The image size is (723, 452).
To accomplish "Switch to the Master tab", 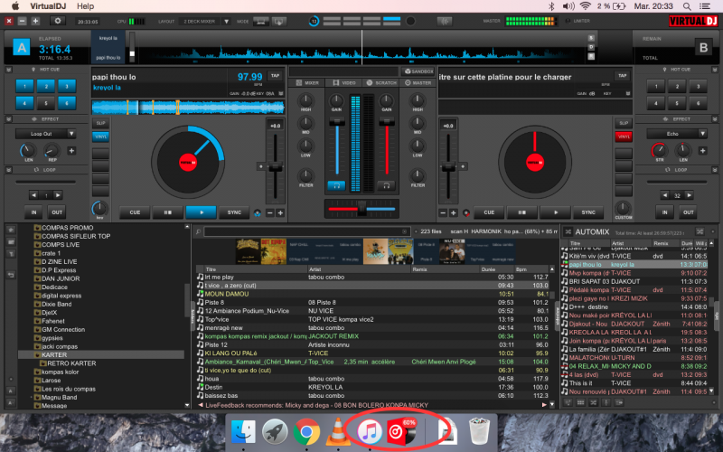I will [418, 83].
